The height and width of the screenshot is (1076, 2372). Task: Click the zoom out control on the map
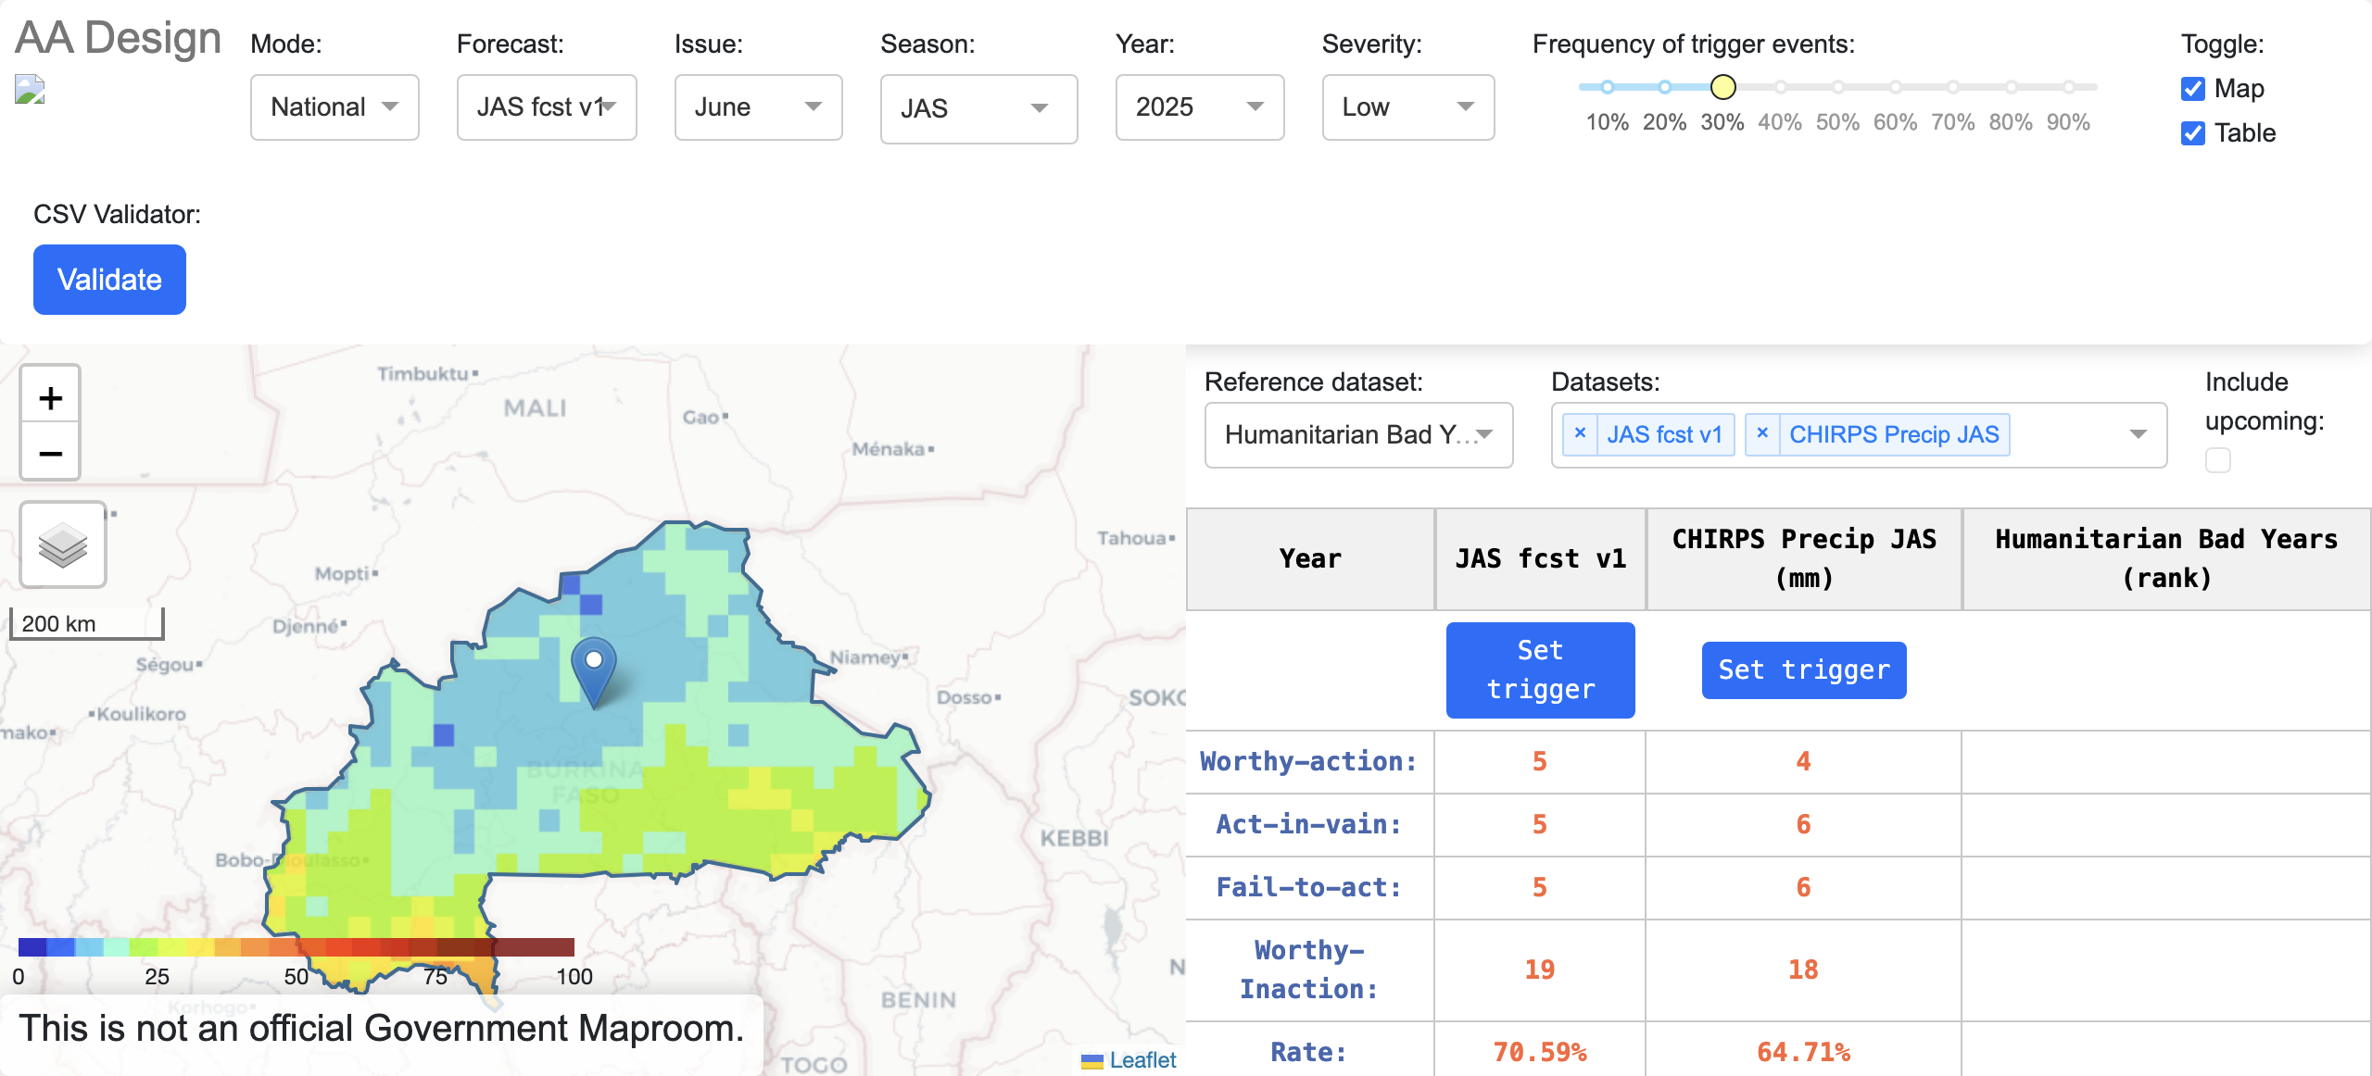[50, 453]
